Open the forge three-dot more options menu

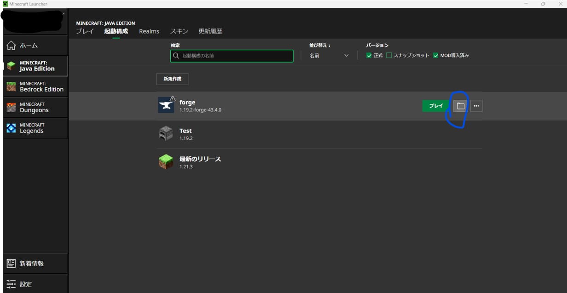click(x=476, y=106)
